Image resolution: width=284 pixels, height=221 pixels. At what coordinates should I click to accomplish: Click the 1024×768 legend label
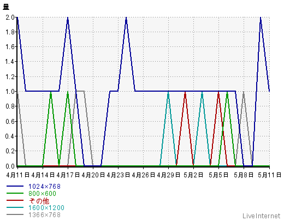[44, 187]
